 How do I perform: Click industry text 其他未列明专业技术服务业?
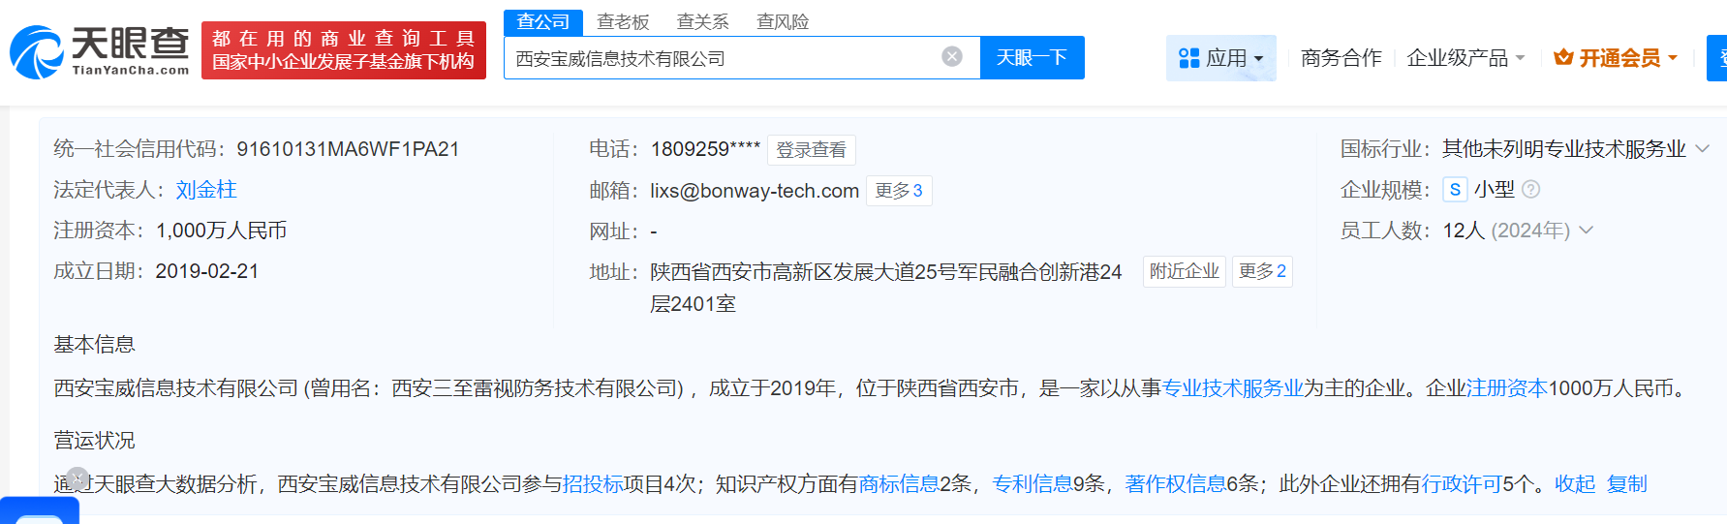coord(1563,148)
